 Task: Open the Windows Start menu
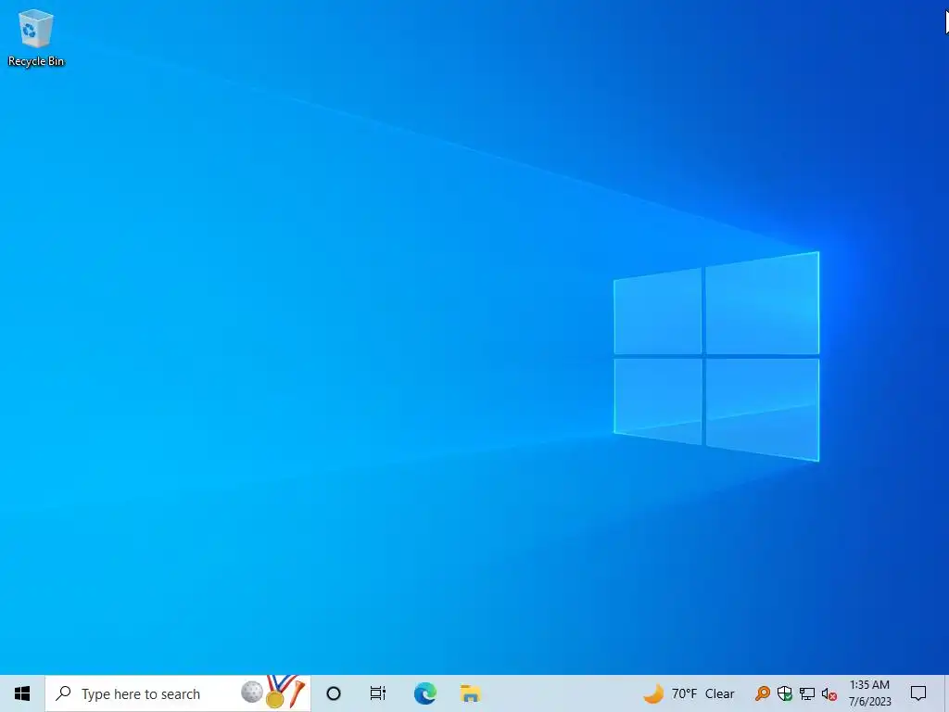22,693
